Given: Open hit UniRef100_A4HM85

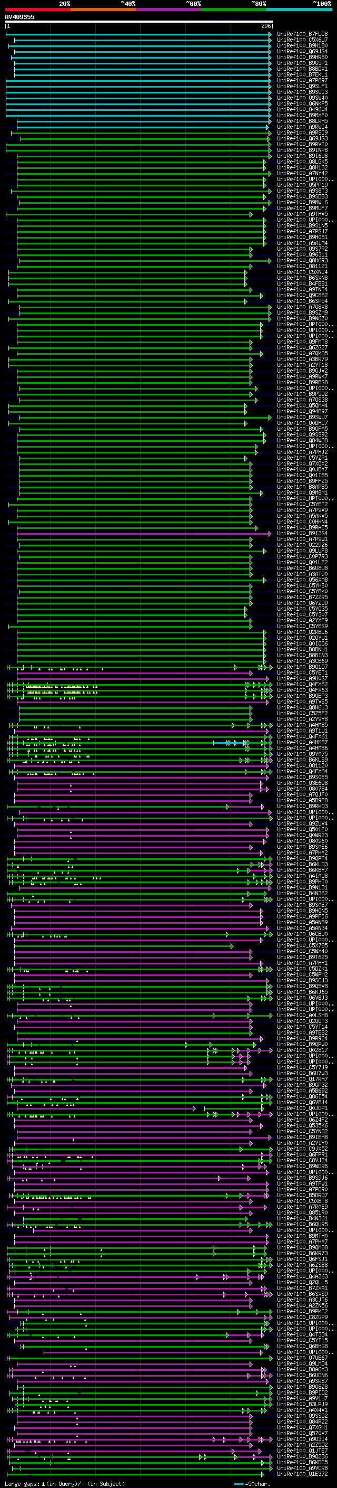Looking at the screenshot, I should pyautogui.click(x=302, y=724).
